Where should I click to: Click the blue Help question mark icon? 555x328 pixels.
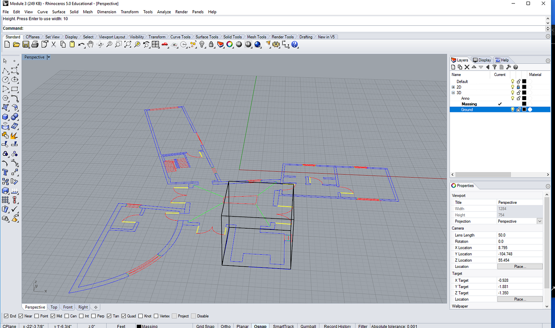click(x=295, y=45)
